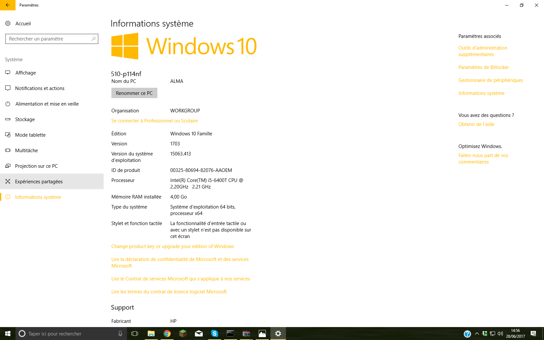Click the Multitâche icon

click(8, 150)
